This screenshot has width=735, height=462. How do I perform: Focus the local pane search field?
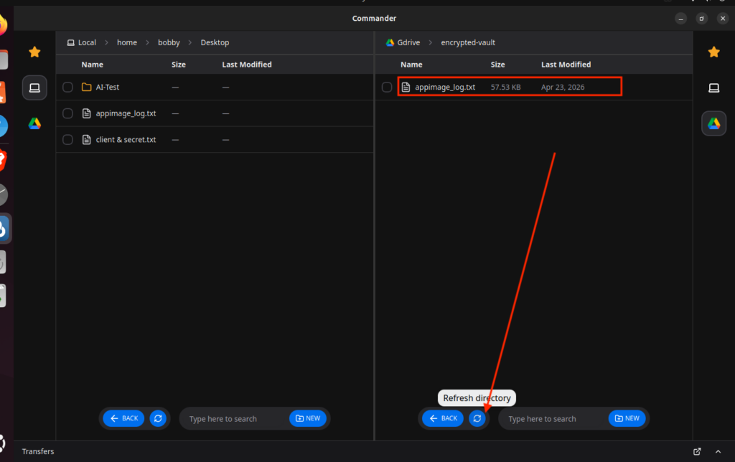click(x=235, y=419)
